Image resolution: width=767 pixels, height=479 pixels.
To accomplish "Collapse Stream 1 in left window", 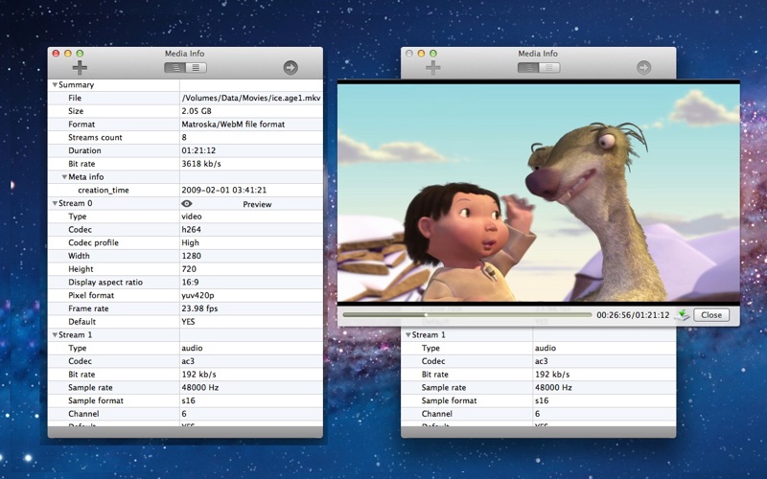I will point(55,334).
